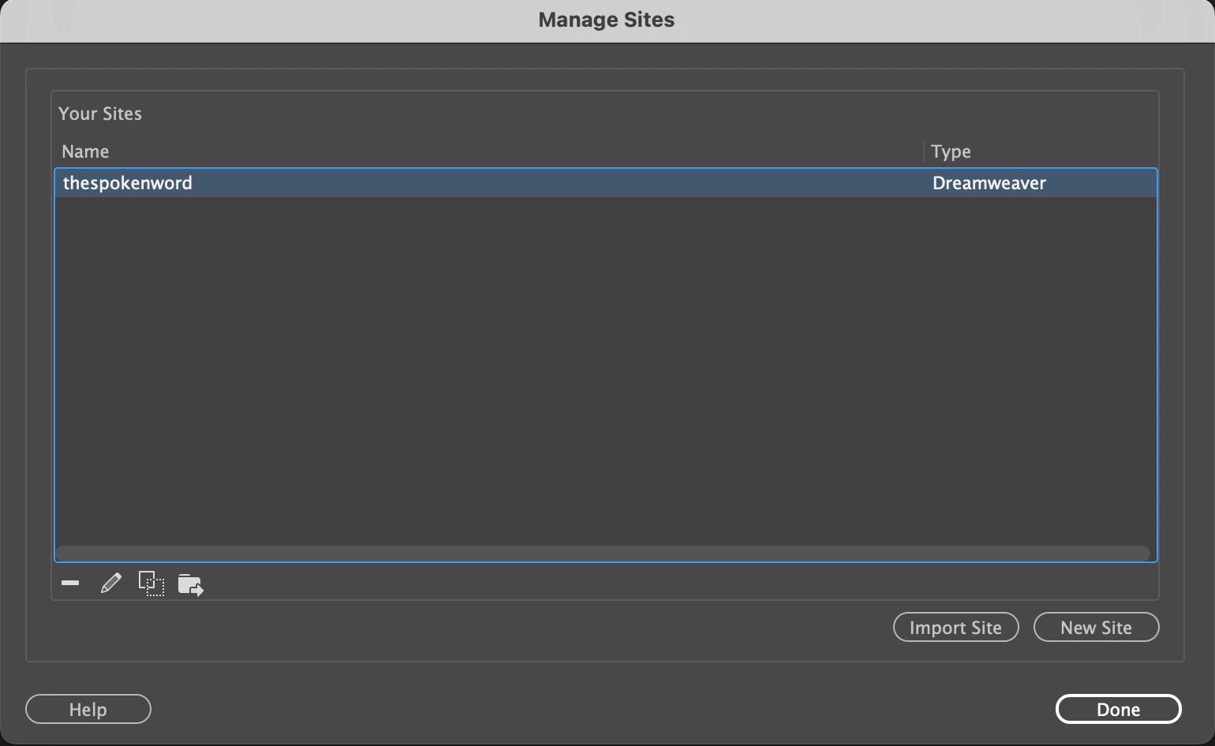This screenshot has width=1215, height=746.
Task: Click the Manage Sites title bar
Action: tap(606, 20)
